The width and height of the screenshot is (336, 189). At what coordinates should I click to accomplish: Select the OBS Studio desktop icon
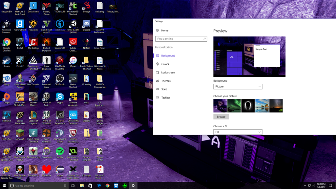click(x=60, y=80)
